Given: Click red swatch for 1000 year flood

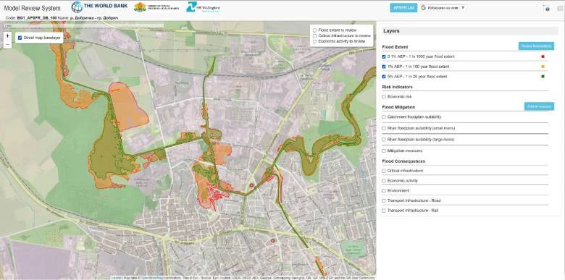Looking at the screenshot, I should point(543,56).
